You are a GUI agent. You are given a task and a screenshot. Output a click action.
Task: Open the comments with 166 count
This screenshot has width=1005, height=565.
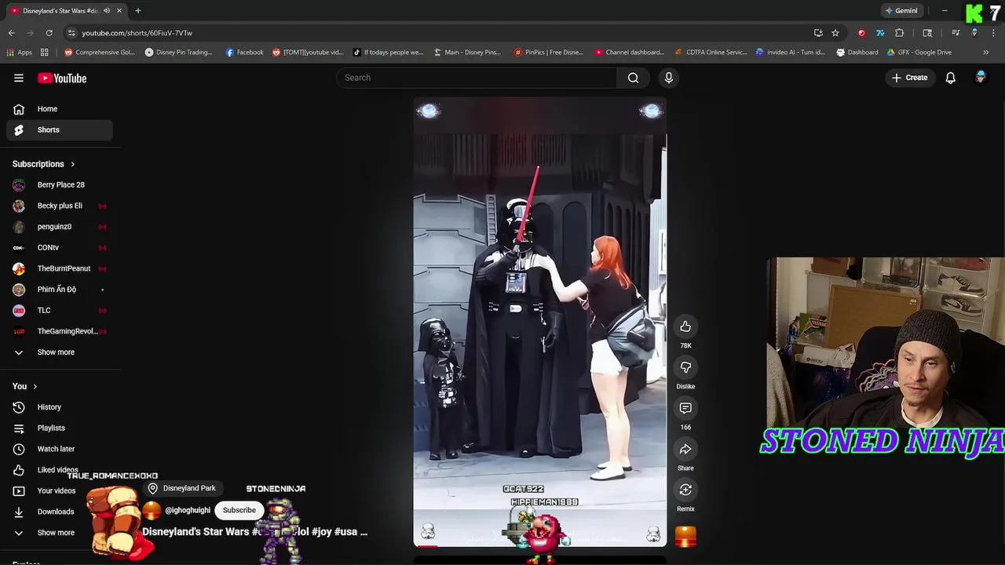pyautogui.click(x=685, y=408)
